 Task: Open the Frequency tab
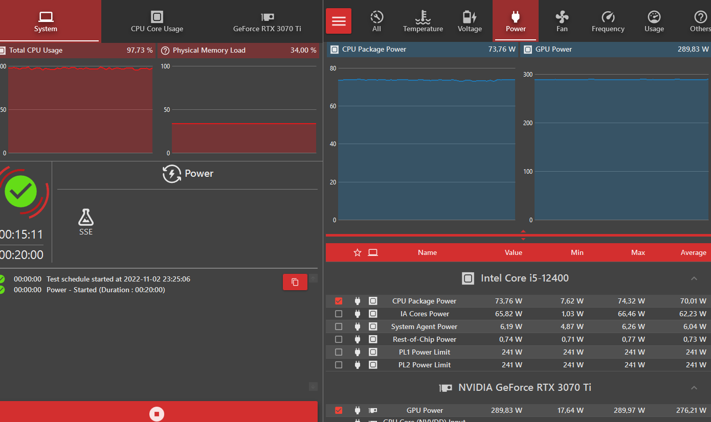[608, 21]
